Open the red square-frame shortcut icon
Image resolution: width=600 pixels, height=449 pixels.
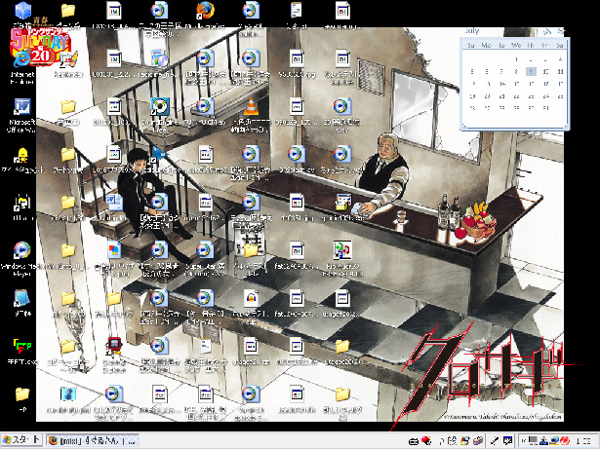point(114,347)
